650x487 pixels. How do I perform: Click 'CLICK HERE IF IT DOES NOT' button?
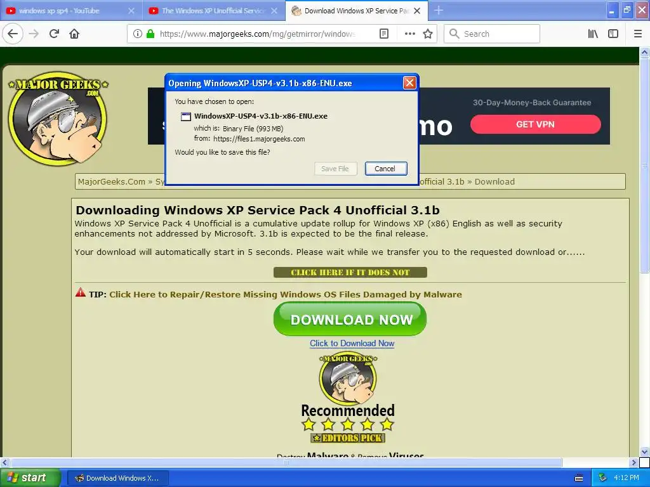350,273
